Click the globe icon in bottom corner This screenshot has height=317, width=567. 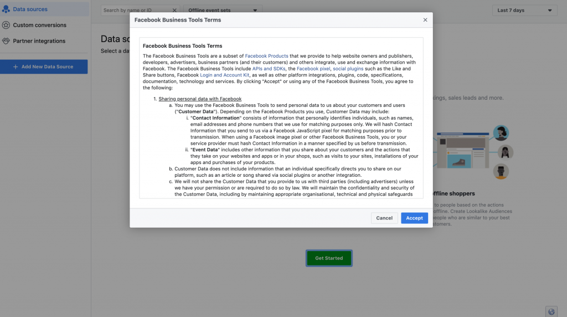click(x=551, y=311)
